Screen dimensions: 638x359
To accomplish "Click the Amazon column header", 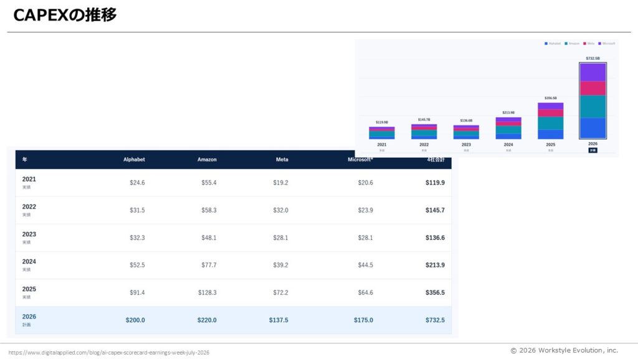I will pos(207,160).
